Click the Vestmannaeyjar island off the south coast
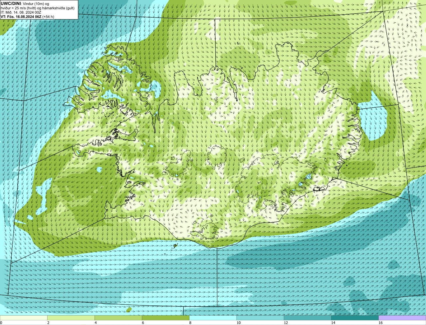The width and height of the screenshot is (426, 325). [x=175, y=246]
